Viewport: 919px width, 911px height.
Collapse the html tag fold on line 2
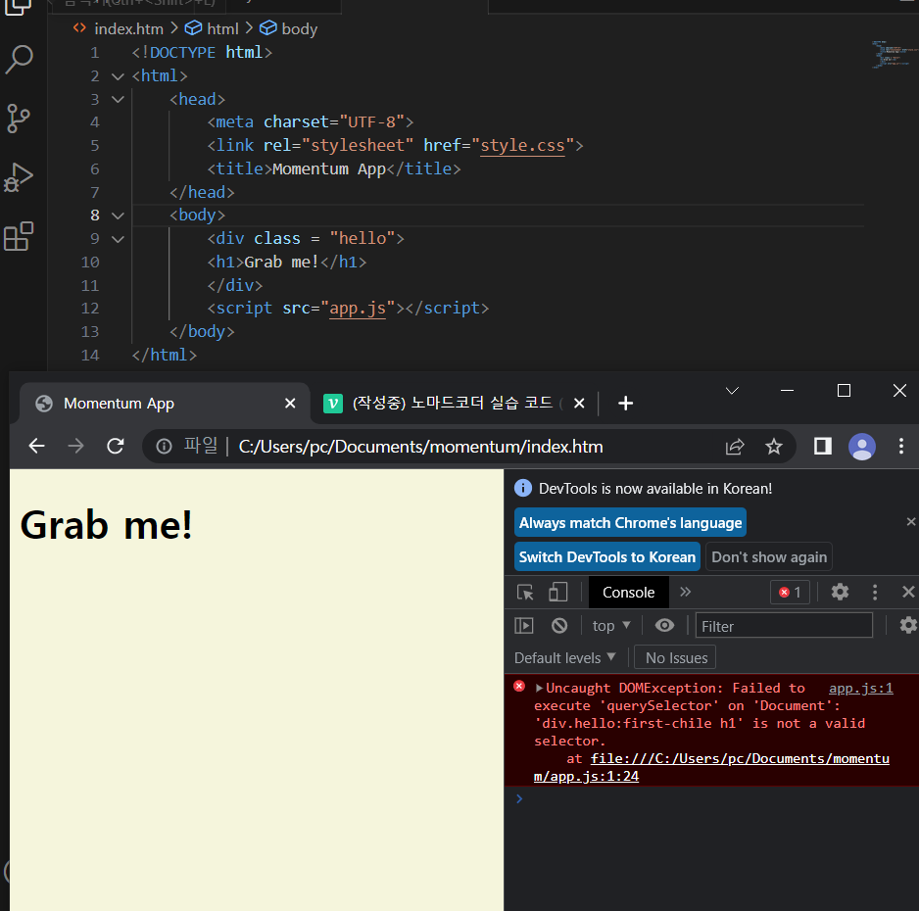click(x=118, y=76)
